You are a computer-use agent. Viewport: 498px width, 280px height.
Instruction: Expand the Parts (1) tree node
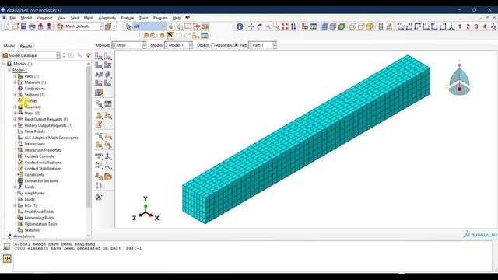pos(15,76)
